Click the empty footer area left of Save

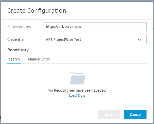click(x=50, y=115)
